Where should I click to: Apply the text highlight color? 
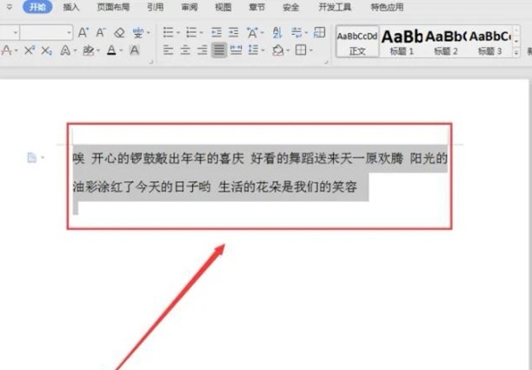click(88, 50)
